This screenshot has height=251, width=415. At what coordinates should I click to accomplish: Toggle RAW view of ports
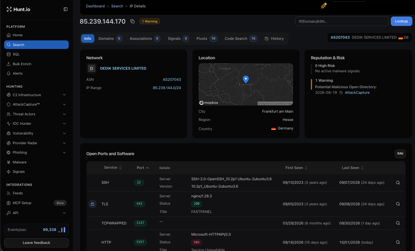point(400,154)
